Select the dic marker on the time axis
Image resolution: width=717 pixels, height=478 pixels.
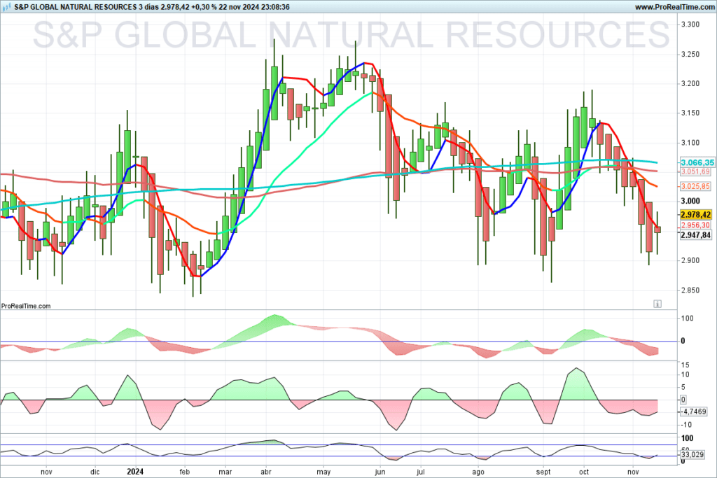[x=95, y=472]
